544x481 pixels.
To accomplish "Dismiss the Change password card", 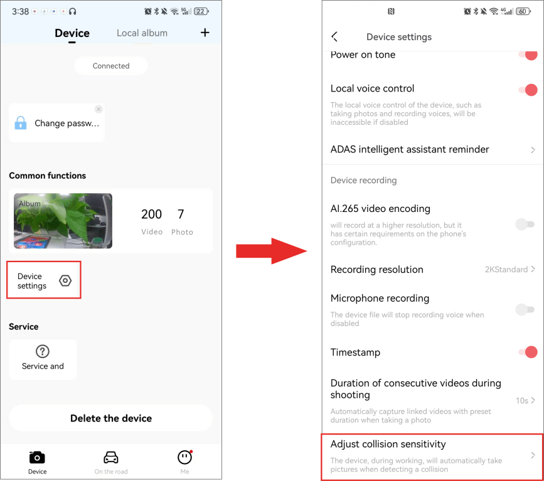I will 99,109.
